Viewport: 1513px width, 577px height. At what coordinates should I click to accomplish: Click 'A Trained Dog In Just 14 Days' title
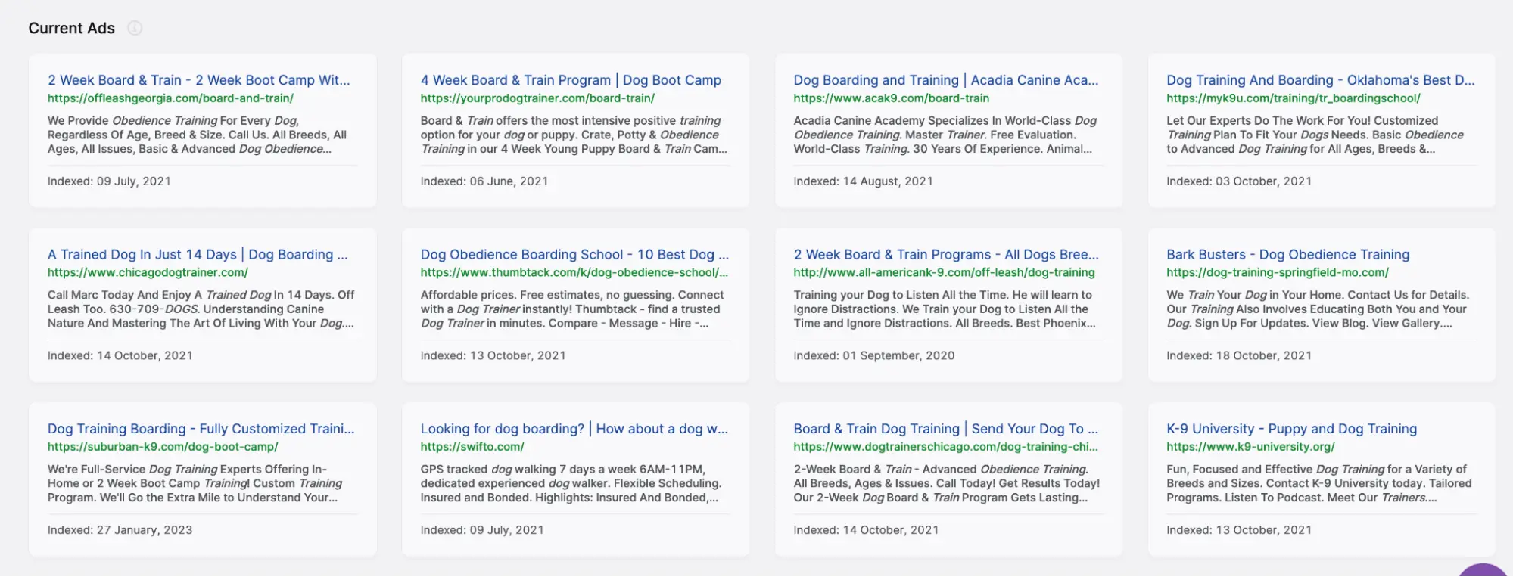coord(198,255)
